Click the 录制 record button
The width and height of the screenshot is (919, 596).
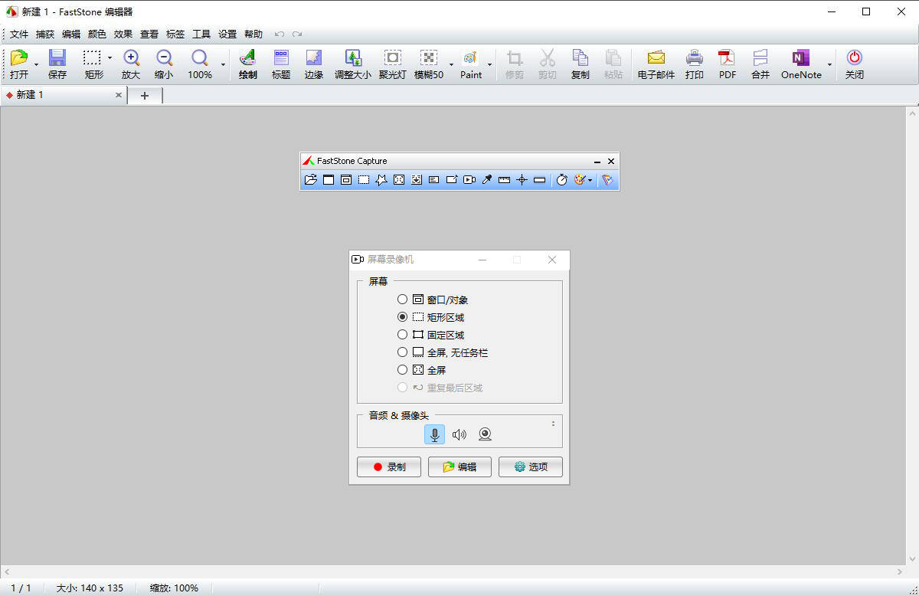[x=389, y=467]
